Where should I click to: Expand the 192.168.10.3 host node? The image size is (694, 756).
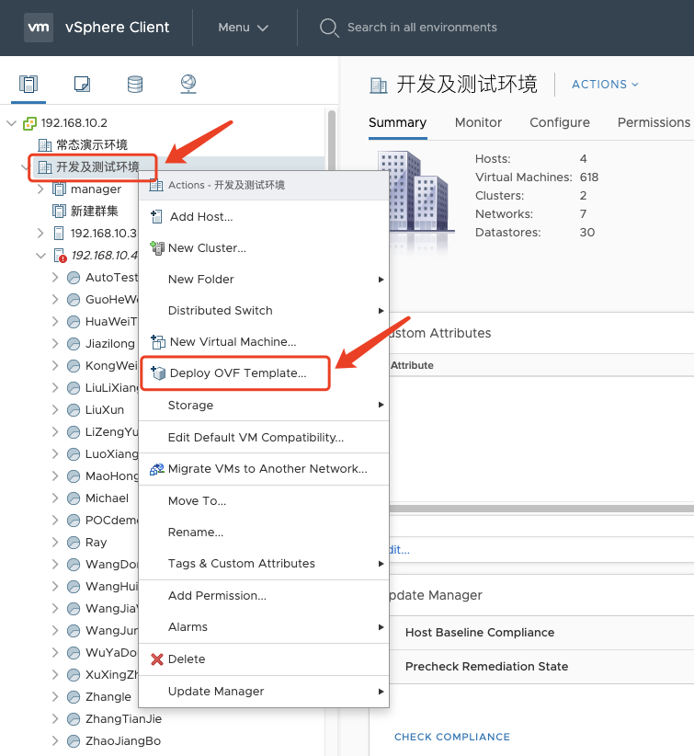tap(41, 234)
